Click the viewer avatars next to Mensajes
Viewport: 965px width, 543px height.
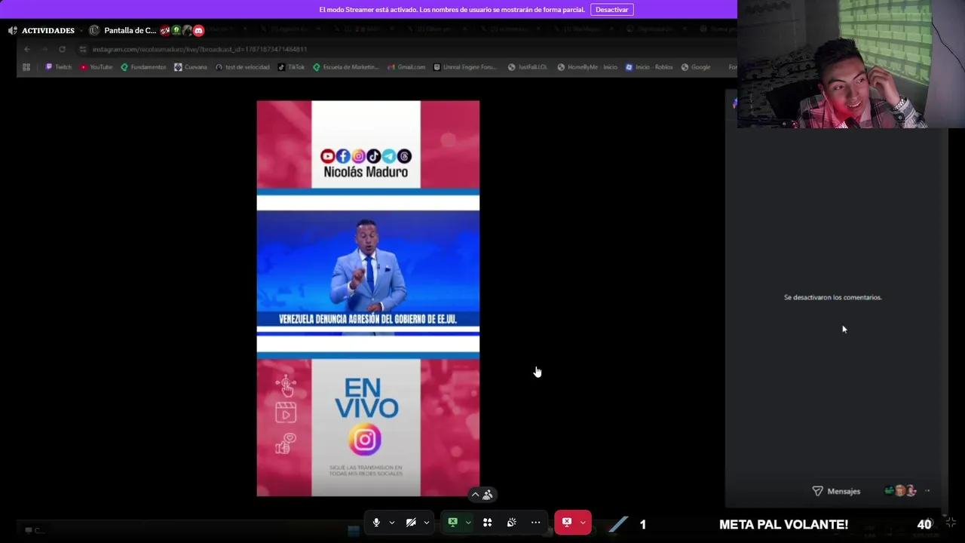coord(901,491)
